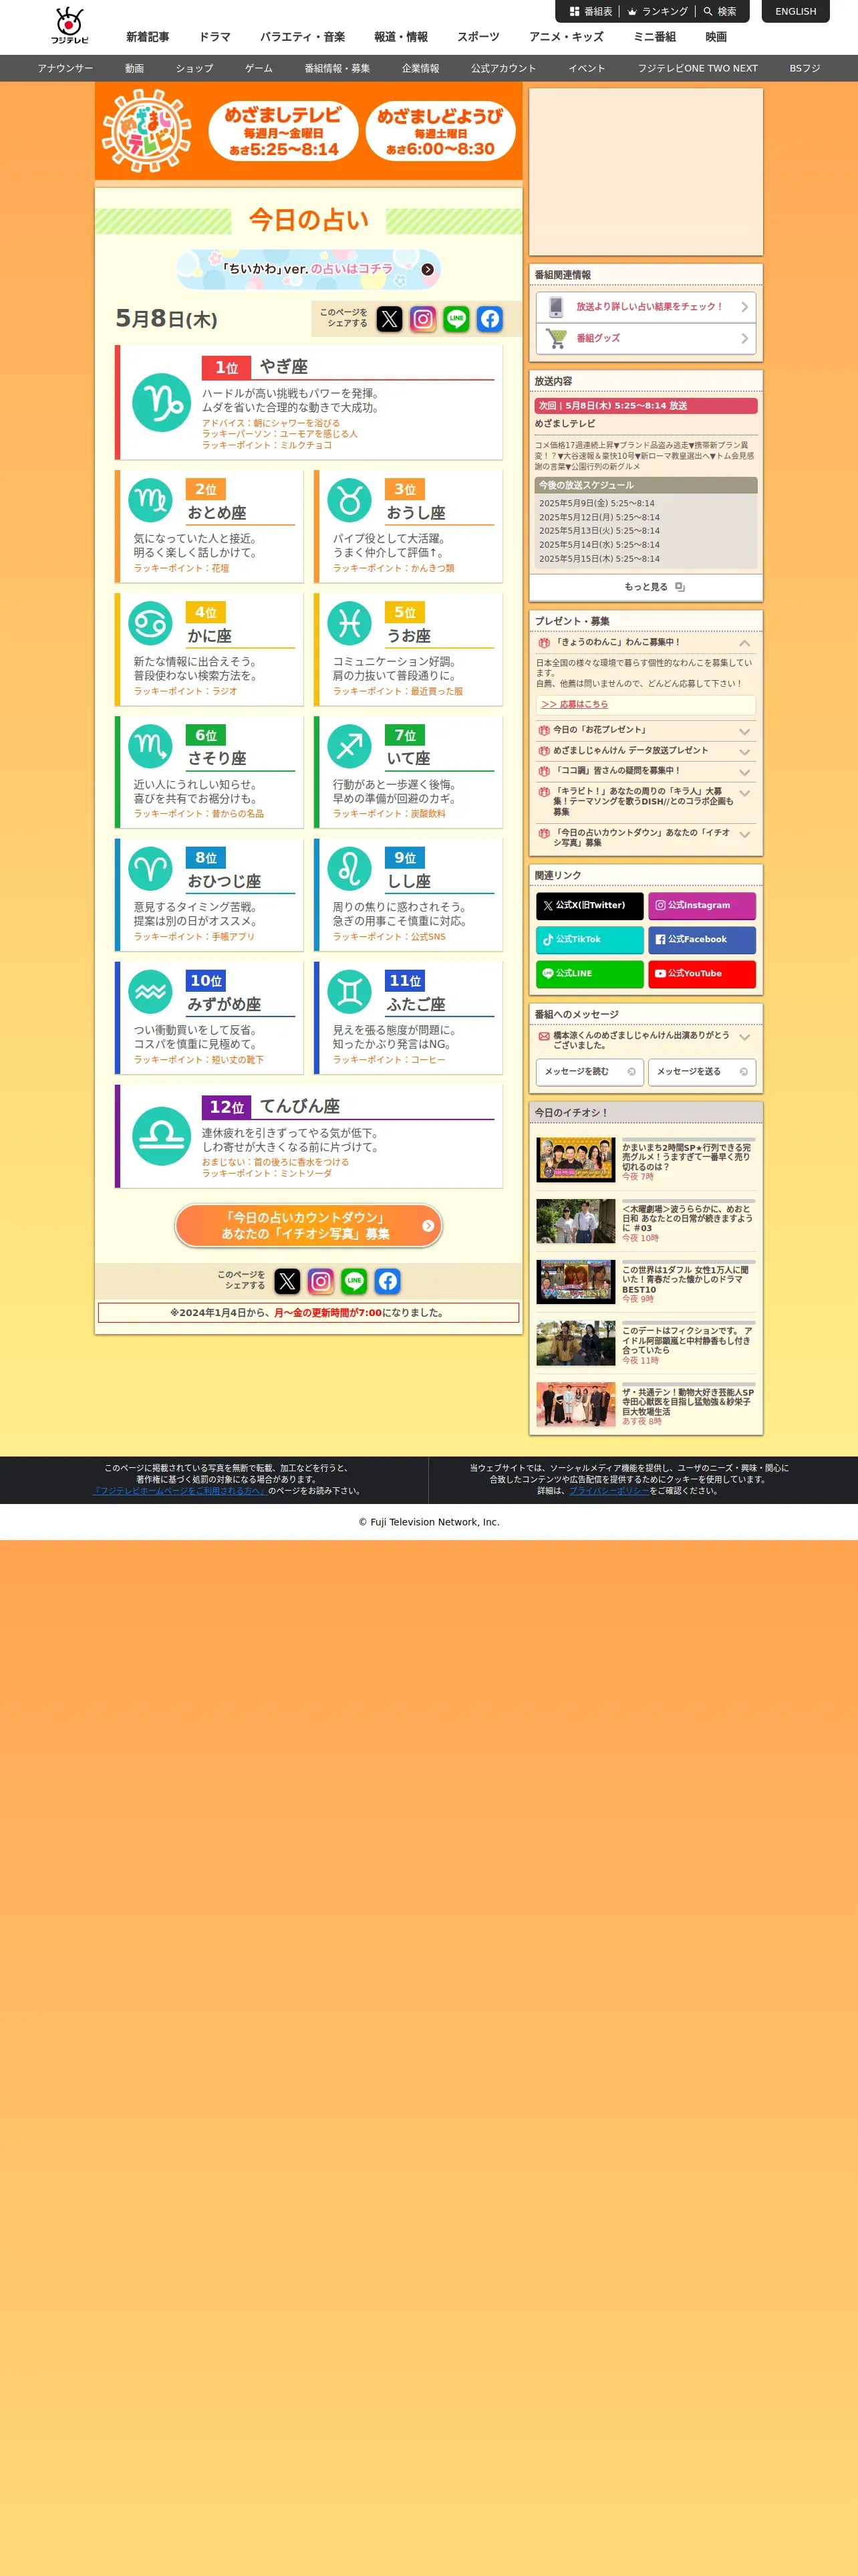Click the Aries (おひつじ座) zodiac icon
Screen dimensions: 858x2576
click(x=151, y=869)
